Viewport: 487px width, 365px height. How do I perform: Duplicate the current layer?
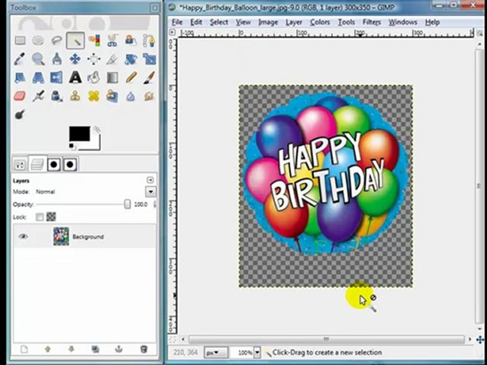point(95,349)
